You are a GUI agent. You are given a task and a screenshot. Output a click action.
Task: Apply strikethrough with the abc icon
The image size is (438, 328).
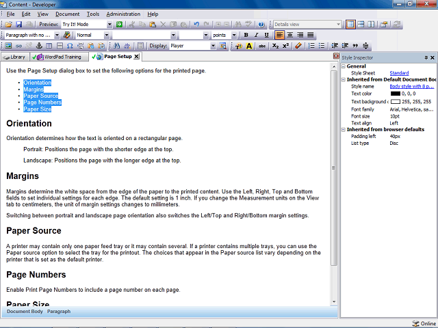[262, 46]
